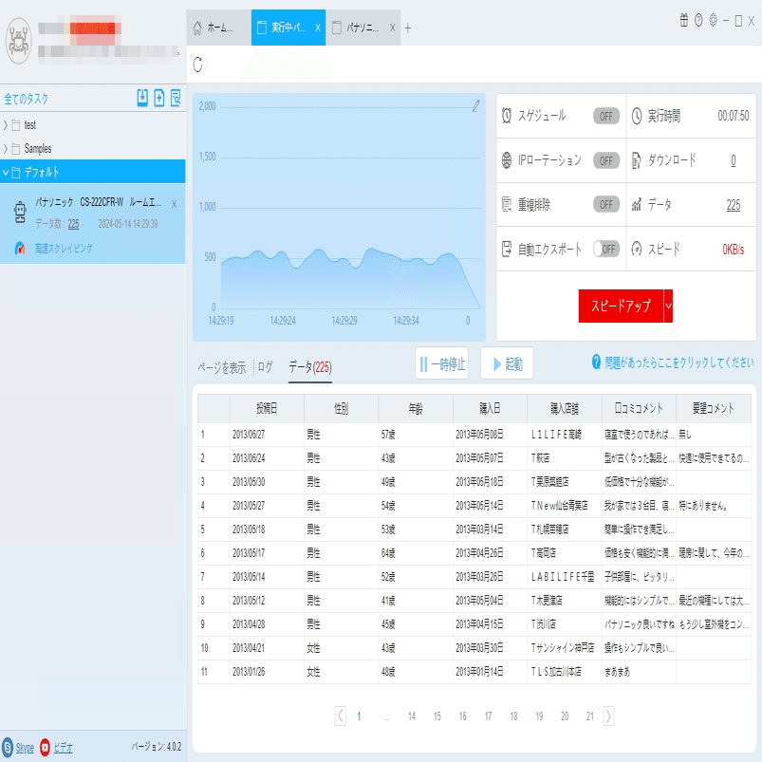Collapse the デフォルト folder
The height and width of the screenshot is (762, 762).
coord(6,172)
